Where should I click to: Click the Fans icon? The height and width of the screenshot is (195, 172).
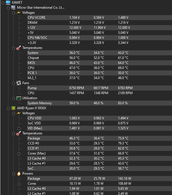[x=19, y=83]
